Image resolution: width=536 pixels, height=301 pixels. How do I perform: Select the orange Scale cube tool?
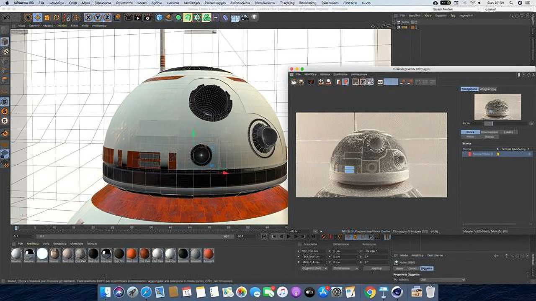pos(47,18)
